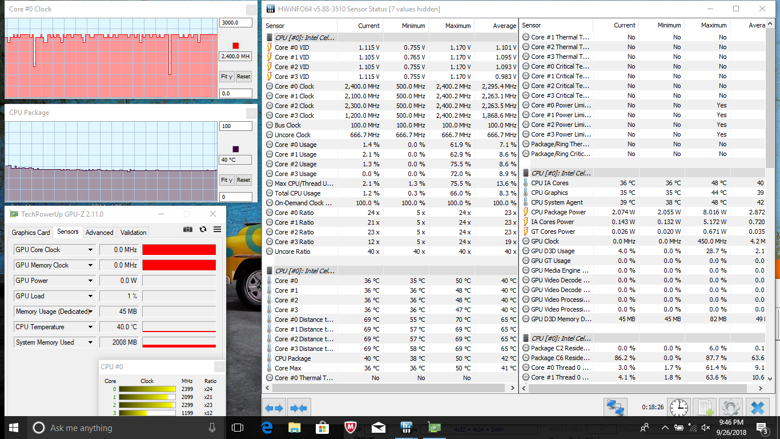This screenshot has height=439, width=780.
Task: Select the Sensors tab in GPU-Z
Action: [67, 232]
